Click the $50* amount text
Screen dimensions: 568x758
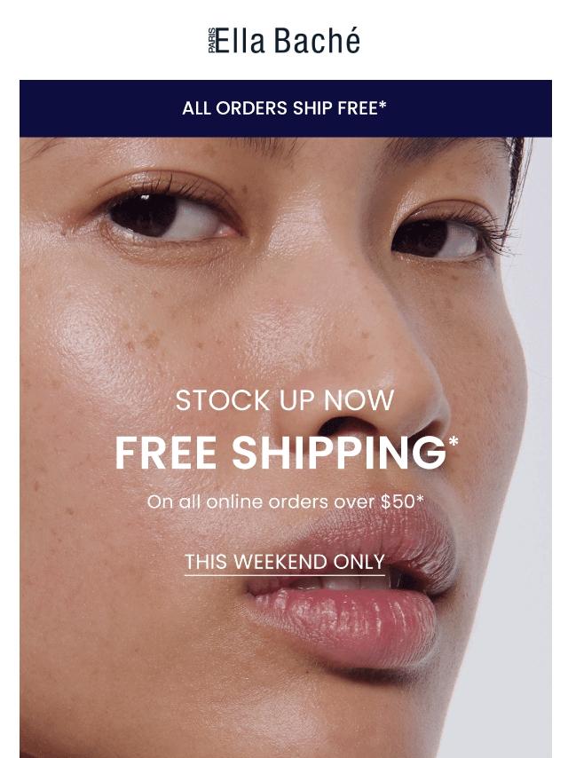point(402,501)
